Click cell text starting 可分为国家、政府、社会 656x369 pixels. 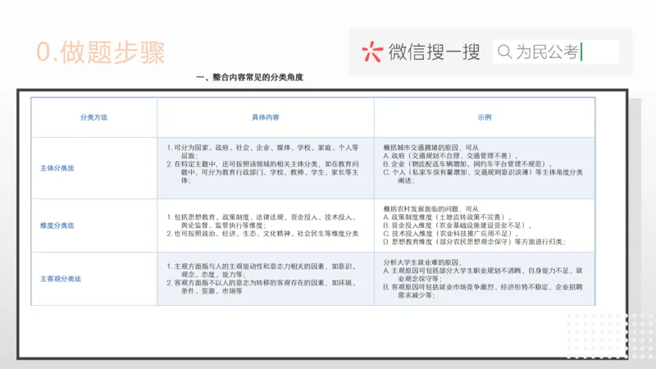(x=262, y=152)
